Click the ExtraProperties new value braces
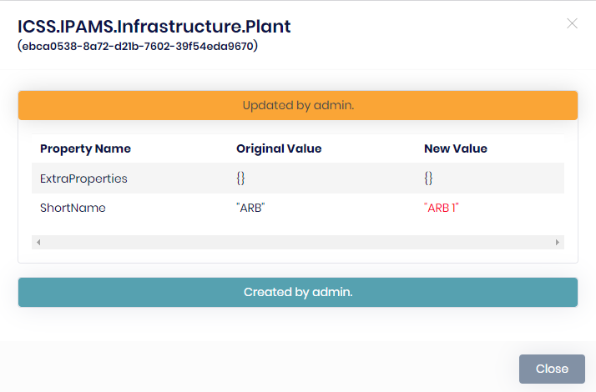 click(428, 178)
